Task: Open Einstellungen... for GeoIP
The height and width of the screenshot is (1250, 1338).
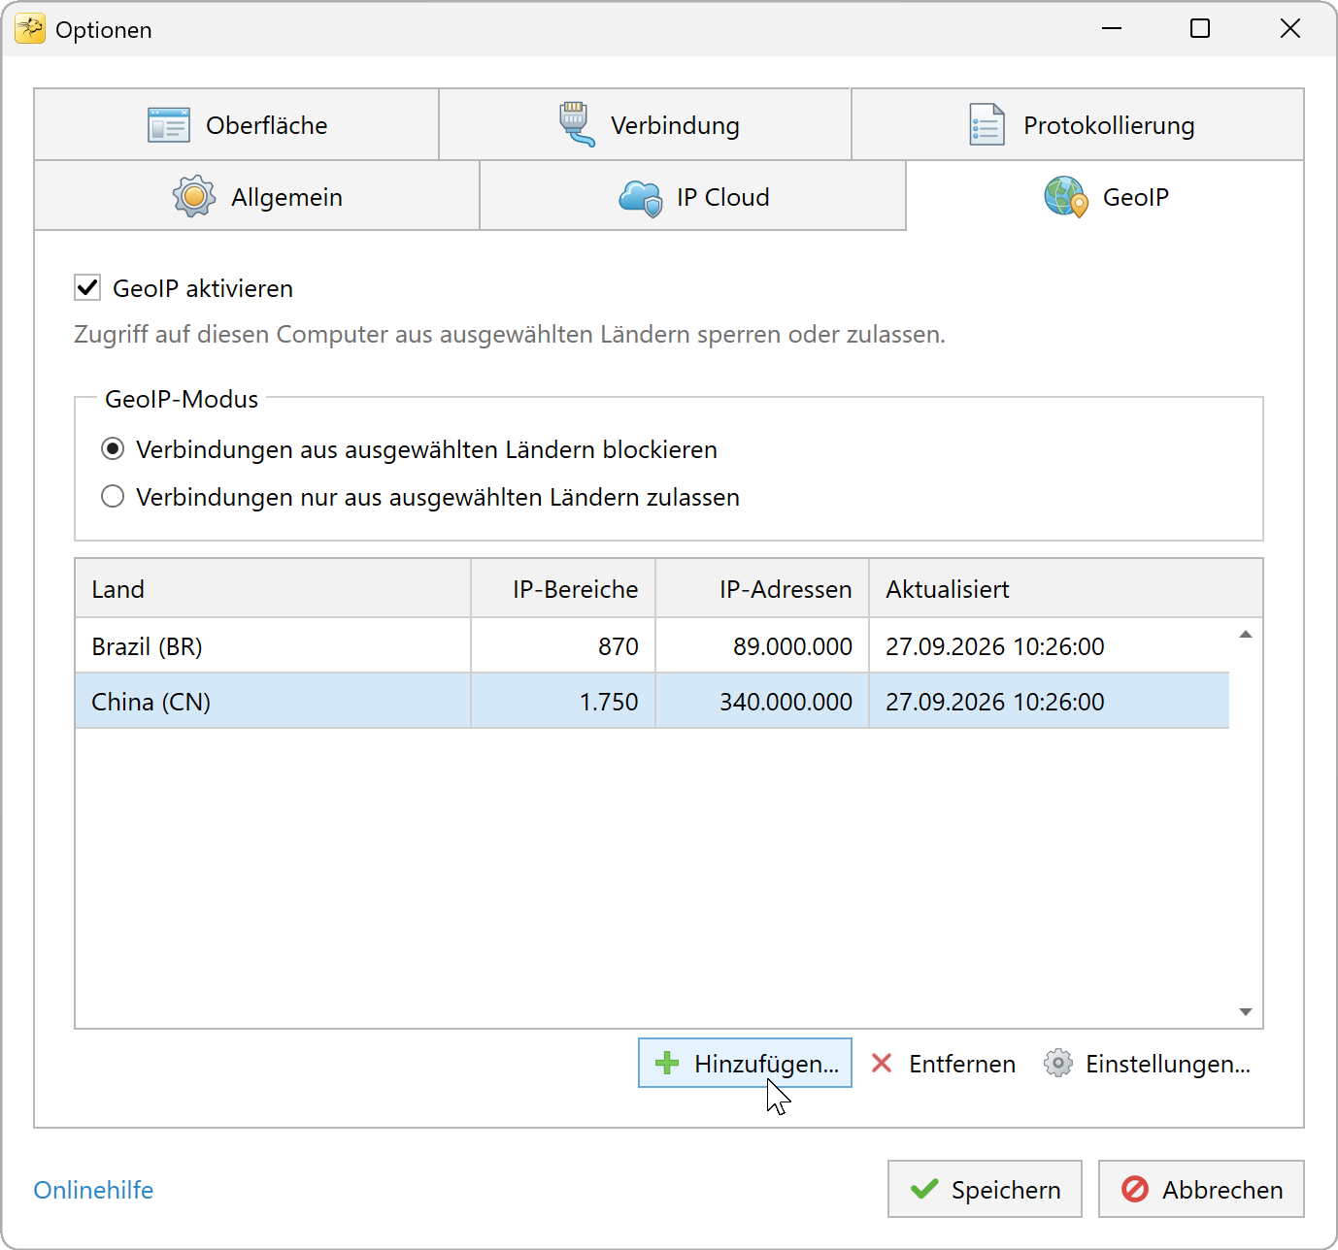Action: coord(1148,1063)
